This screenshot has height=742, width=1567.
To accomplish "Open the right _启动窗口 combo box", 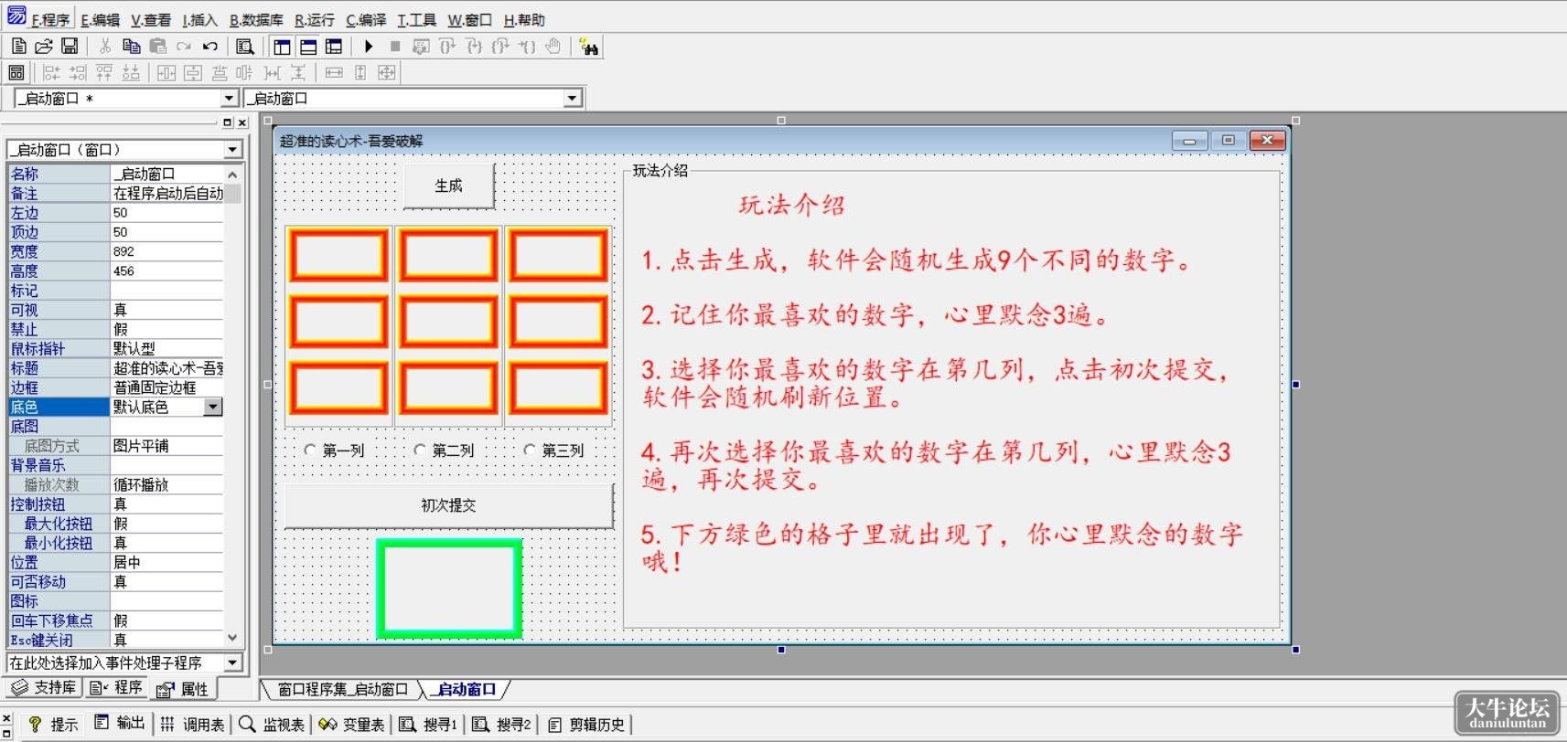I will (413, 98).
